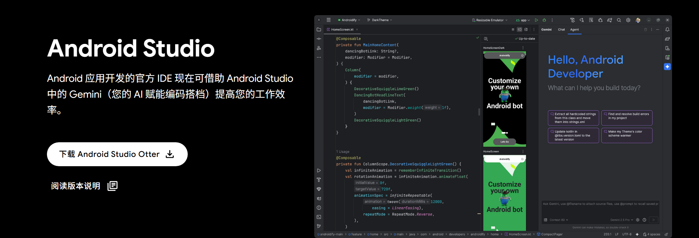
Task: Open the Run tool window in left sidebar
Action: coord(319,171)
